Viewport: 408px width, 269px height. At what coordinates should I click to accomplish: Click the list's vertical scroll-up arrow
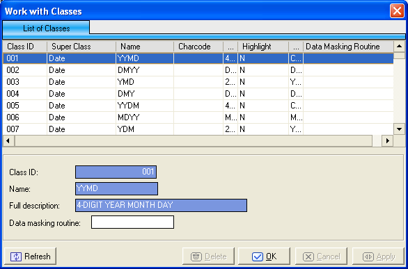(x=399, y=47)
